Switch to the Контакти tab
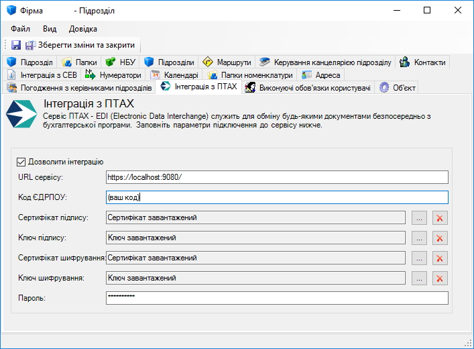 (x=422, y=62)
